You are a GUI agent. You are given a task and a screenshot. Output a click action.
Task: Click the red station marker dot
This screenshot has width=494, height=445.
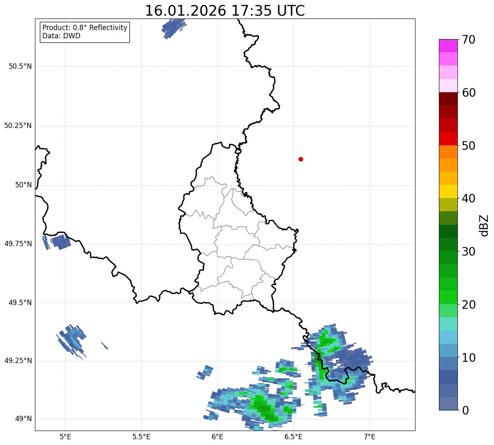click(301, 159)
